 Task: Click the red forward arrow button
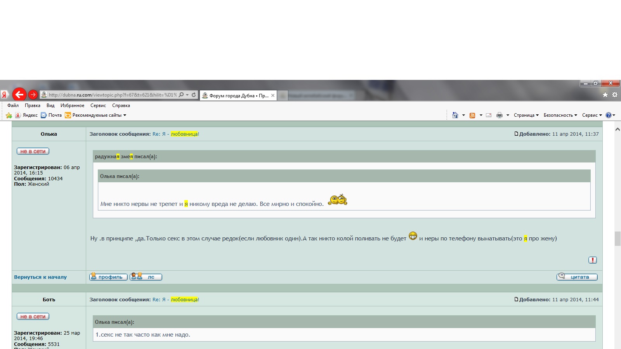tap(33, 95)
